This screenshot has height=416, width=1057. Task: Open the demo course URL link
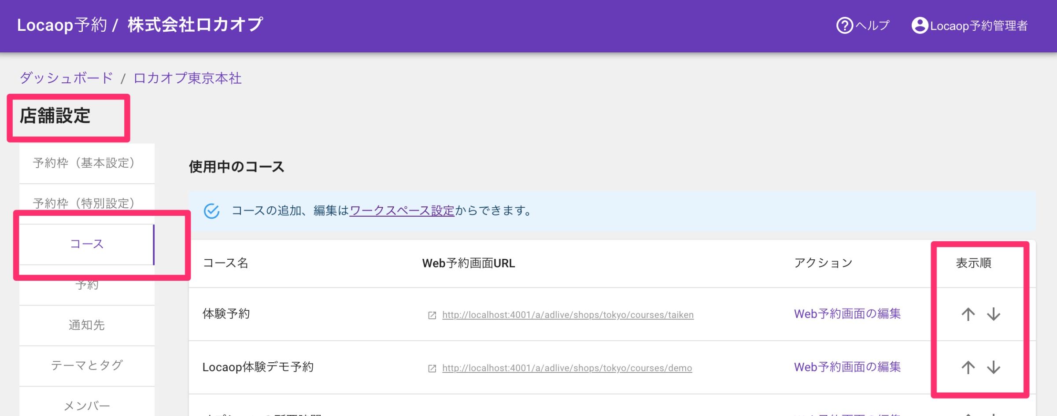coord(567,368)
